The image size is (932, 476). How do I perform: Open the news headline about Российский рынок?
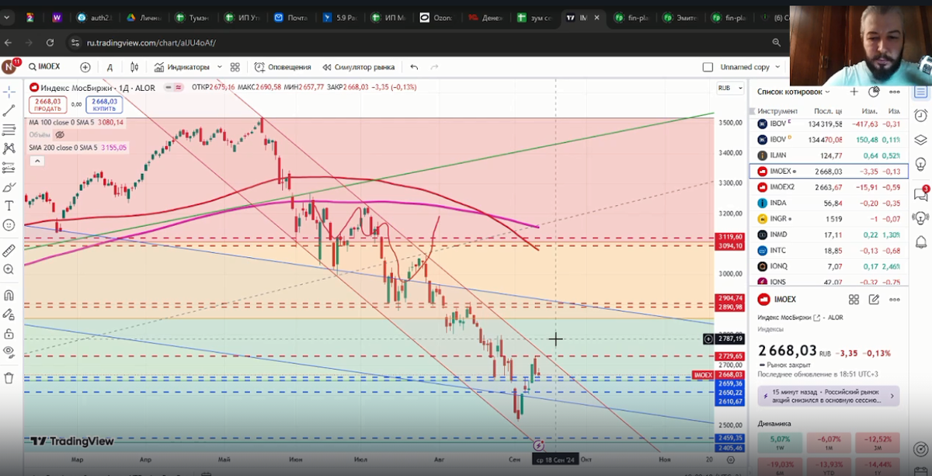pos(829,396)
